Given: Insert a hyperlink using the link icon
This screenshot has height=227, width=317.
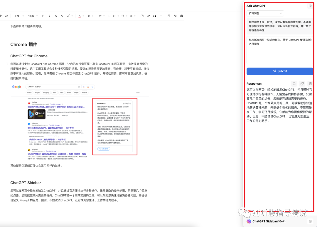Looking at the screenshot, I should pyautogui.click(x=148, y=16).
